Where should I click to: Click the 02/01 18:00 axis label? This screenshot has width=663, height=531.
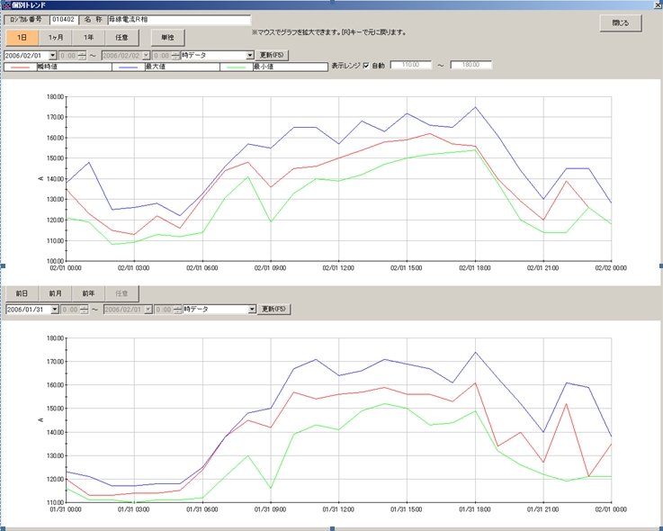tap(475, 268)
